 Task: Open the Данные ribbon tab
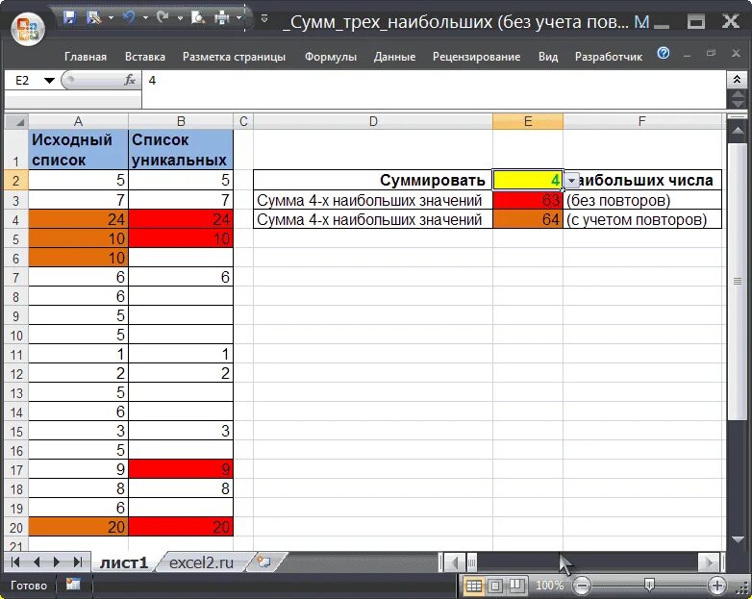coord(394,57)
